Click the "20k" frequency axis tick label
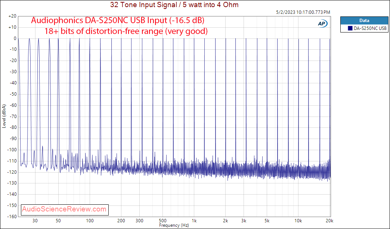Image resolution: width=390 pixels, height=229 pixels. tap(329, 220)
